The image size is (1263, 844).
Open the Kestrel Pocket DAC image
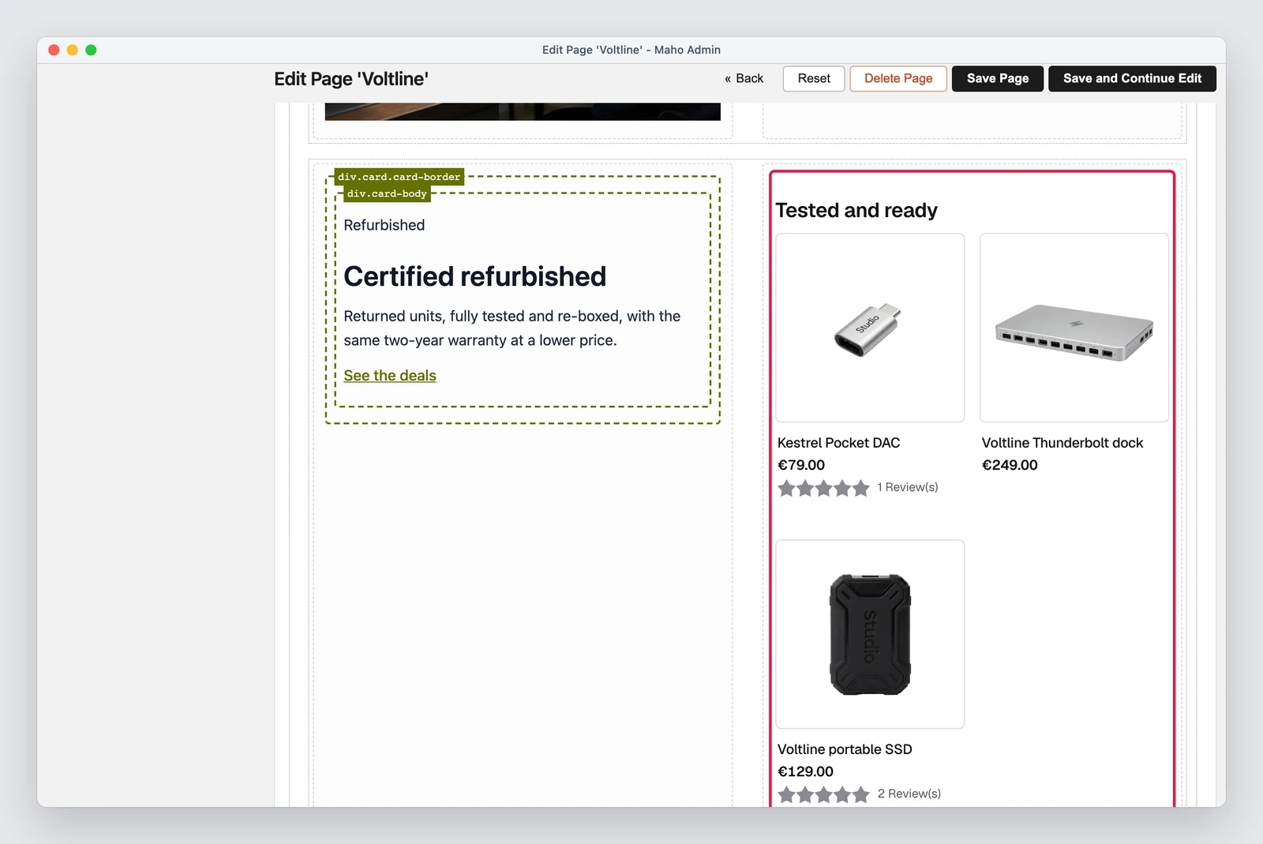tap(870, 328)
